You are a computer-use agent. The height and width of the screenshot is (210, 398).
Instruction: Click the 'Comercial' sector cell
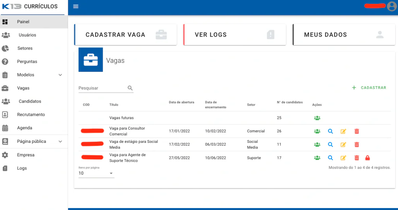point(256,131)
